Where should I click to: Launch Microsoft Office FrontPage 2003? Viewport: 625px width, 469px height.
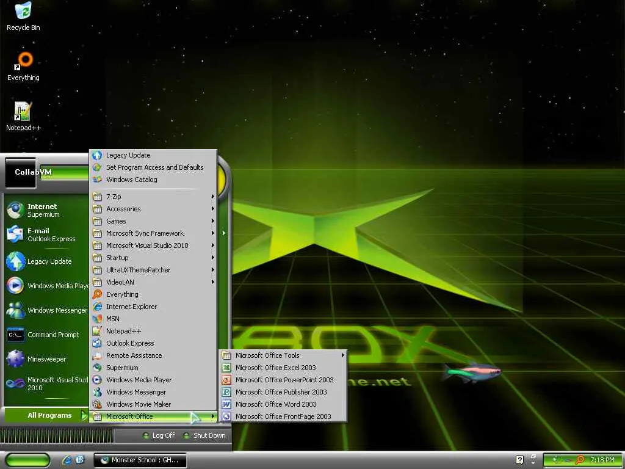(x=283, y=416)
